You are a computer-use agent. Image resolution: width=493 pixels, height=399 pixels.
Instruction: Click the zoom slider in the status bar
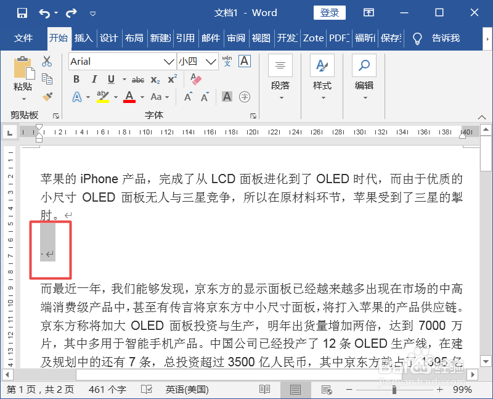tap(395, 390)
